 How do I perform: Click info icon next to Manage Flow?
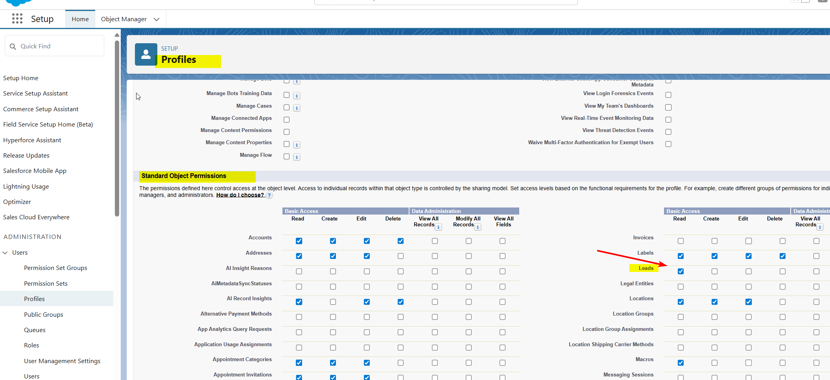tap(297, 157)
